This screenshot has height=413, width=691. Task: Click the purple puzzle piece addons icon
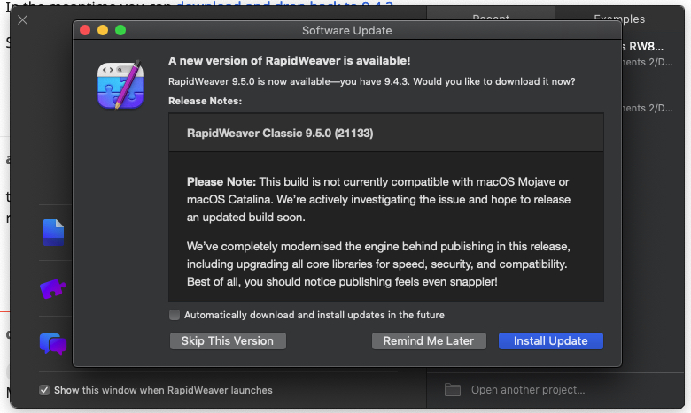pos(53,289)
